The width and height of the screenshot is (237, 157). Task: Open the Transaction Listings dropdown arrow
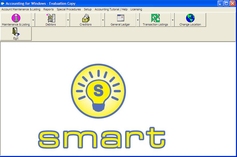click(173, 20)
